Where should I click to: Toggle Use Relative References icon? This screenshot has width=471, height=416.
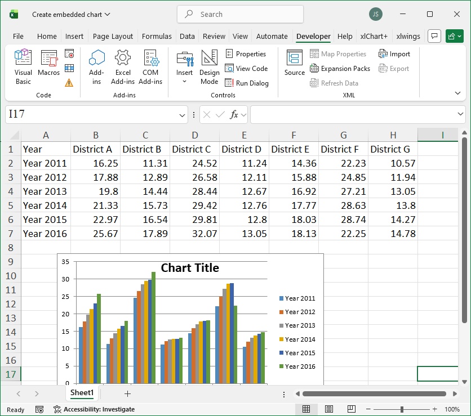(69, 69)
